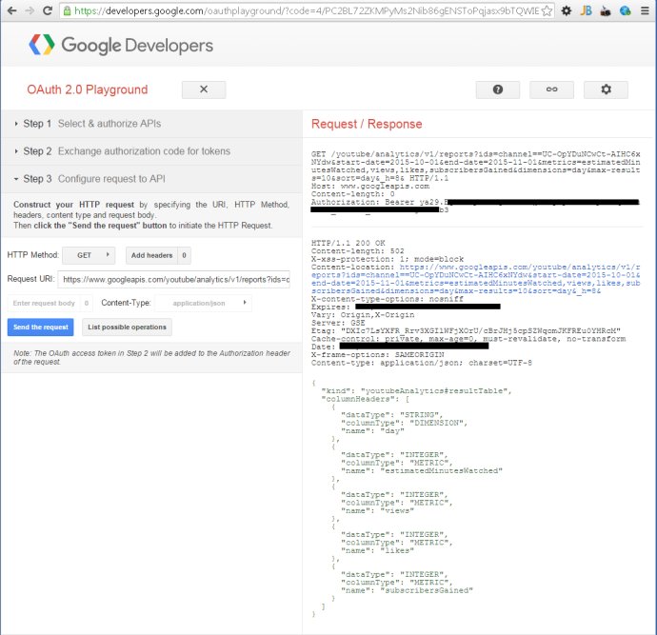Click the Send the request button
The height and width of the screenshot is (635, 657).
(x=41, y=327)
